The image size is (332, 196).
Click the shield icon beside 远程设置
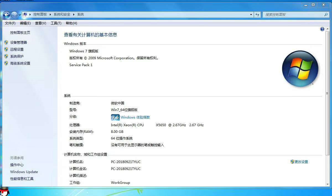tap(6, 49)
